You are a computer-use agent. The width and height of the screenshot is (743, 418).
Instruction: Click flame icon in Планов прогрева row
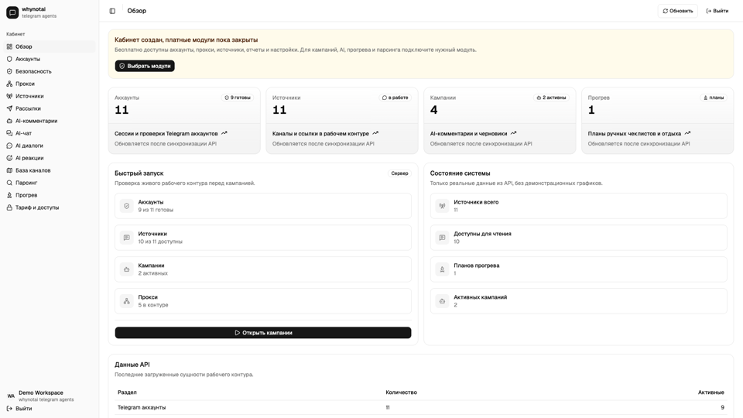click(x=442, y=269)
